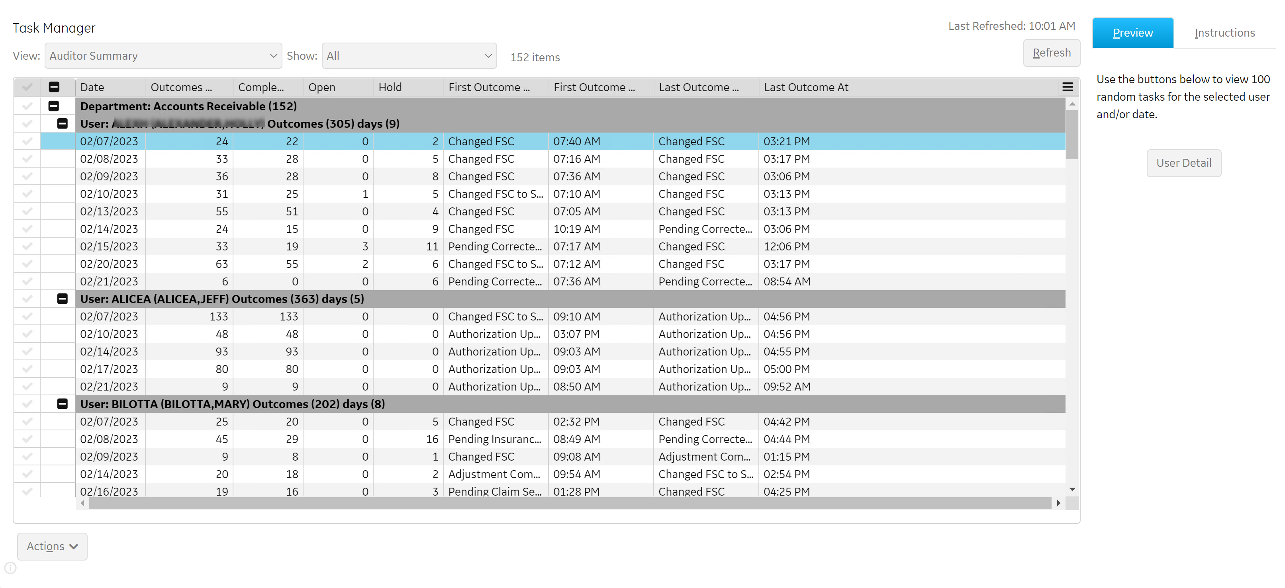Open the grid column options menu icon
The width and height of the screenshot is (1285, 588).
(x=1068, y=87)
